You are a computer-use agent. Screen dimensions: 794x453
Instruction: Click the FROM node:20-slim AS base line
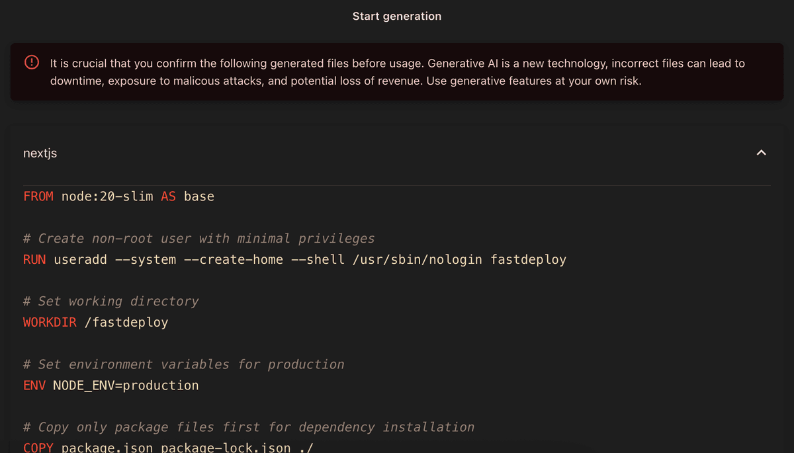coord(118,196)
